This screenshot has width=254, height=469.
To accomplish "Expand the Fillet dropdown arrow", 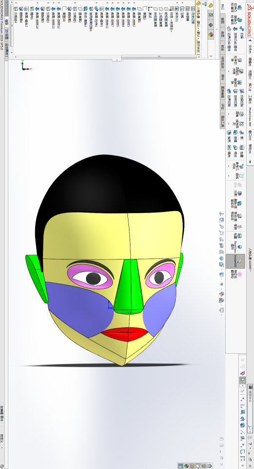I will 228,114.
